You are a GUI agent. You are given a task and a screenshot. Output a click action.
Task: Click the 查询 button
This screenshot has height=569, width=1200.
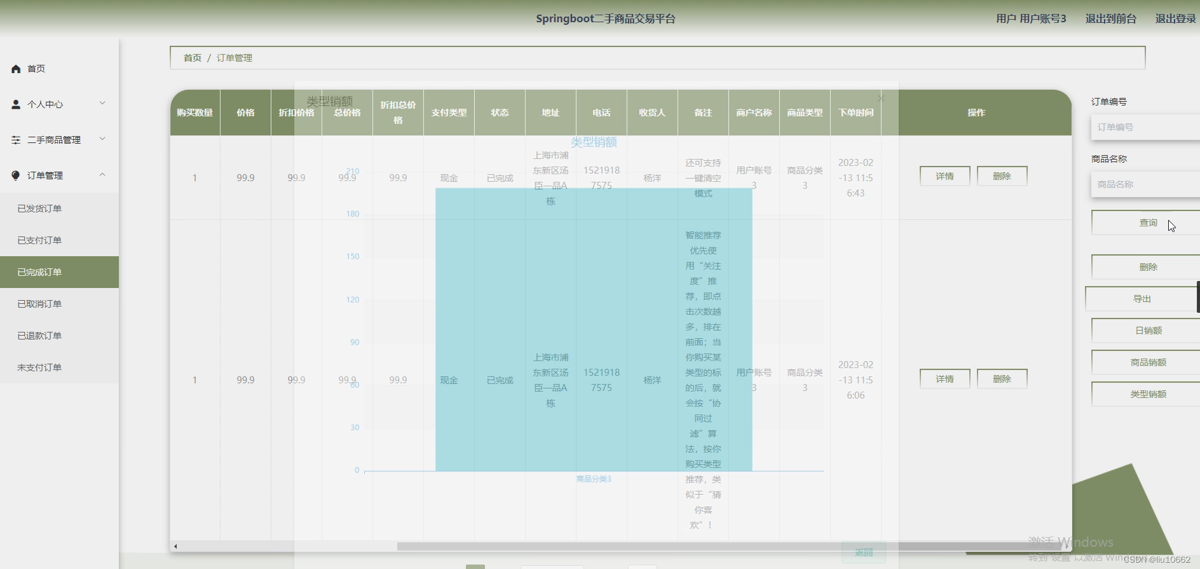[1145, 223]
